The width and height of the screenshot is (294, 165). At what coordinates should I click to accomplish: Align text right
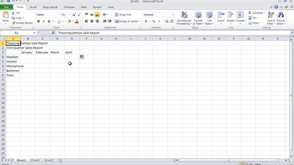tap(97, 22)
